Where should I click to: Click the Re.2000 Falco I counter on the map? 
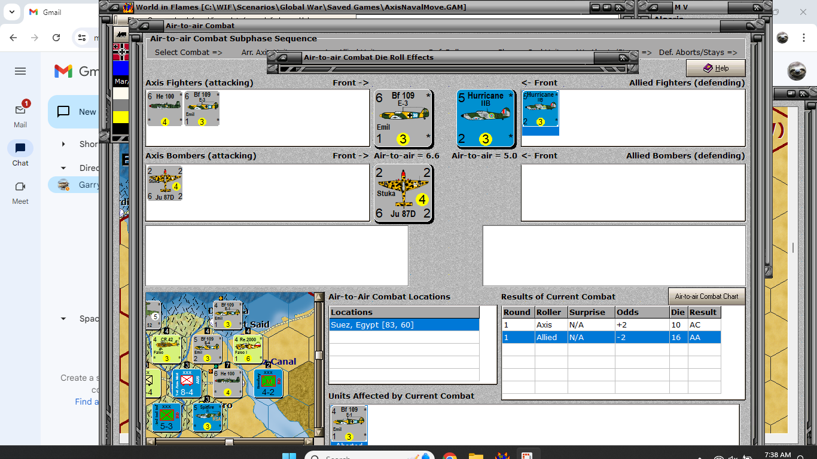click(x=248, y=349)
